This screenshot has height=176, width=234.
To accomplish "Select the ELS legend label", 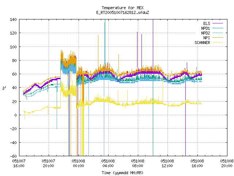I will (207, 23).
